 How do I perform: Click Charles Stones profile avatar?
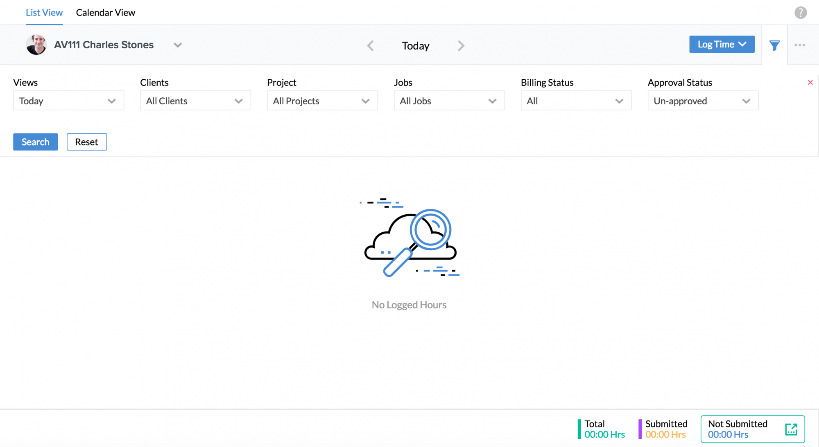(36, 45)
